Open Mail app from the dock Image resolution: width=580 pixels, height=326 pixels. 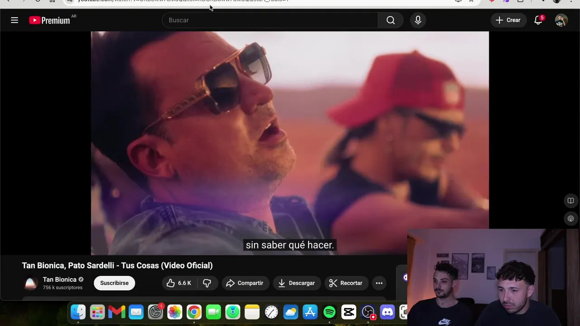click(136, 312)
